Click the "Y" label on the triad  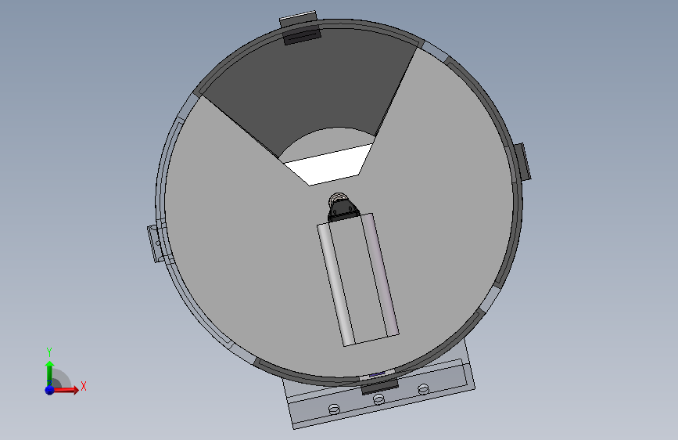(x=49, y=352)
